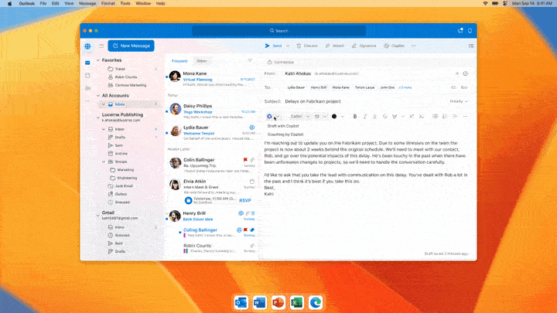Collapse the Favorites folder section

point(97,60)
